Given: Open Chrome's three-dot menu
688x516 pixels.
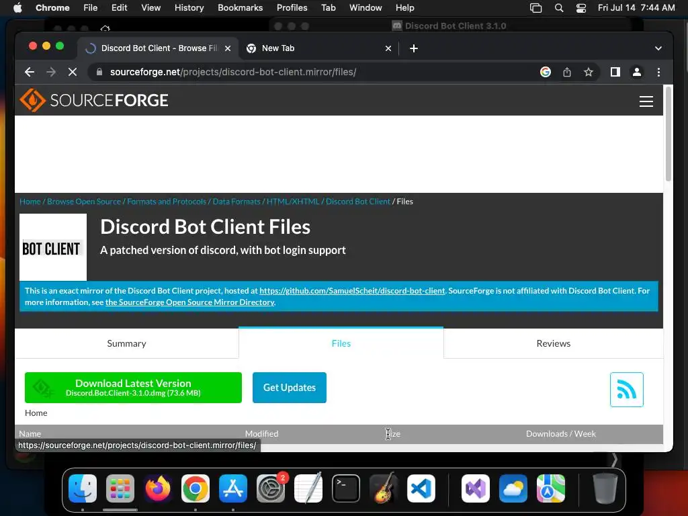Looking at the screenshot, I should [658, 72].
